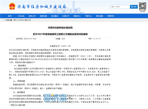The width and height of the screenshot is (148, 109).
Task: Click the heading 三、有关要求
Action: [19, 92]
